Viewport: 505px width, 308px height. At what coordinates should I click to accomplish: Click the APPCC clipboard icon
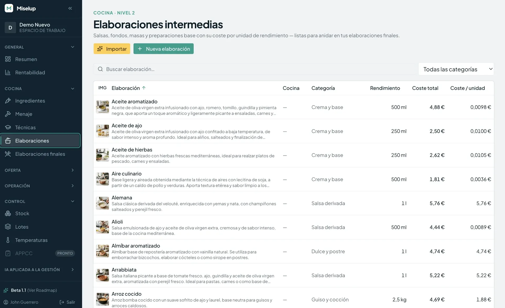8,253
